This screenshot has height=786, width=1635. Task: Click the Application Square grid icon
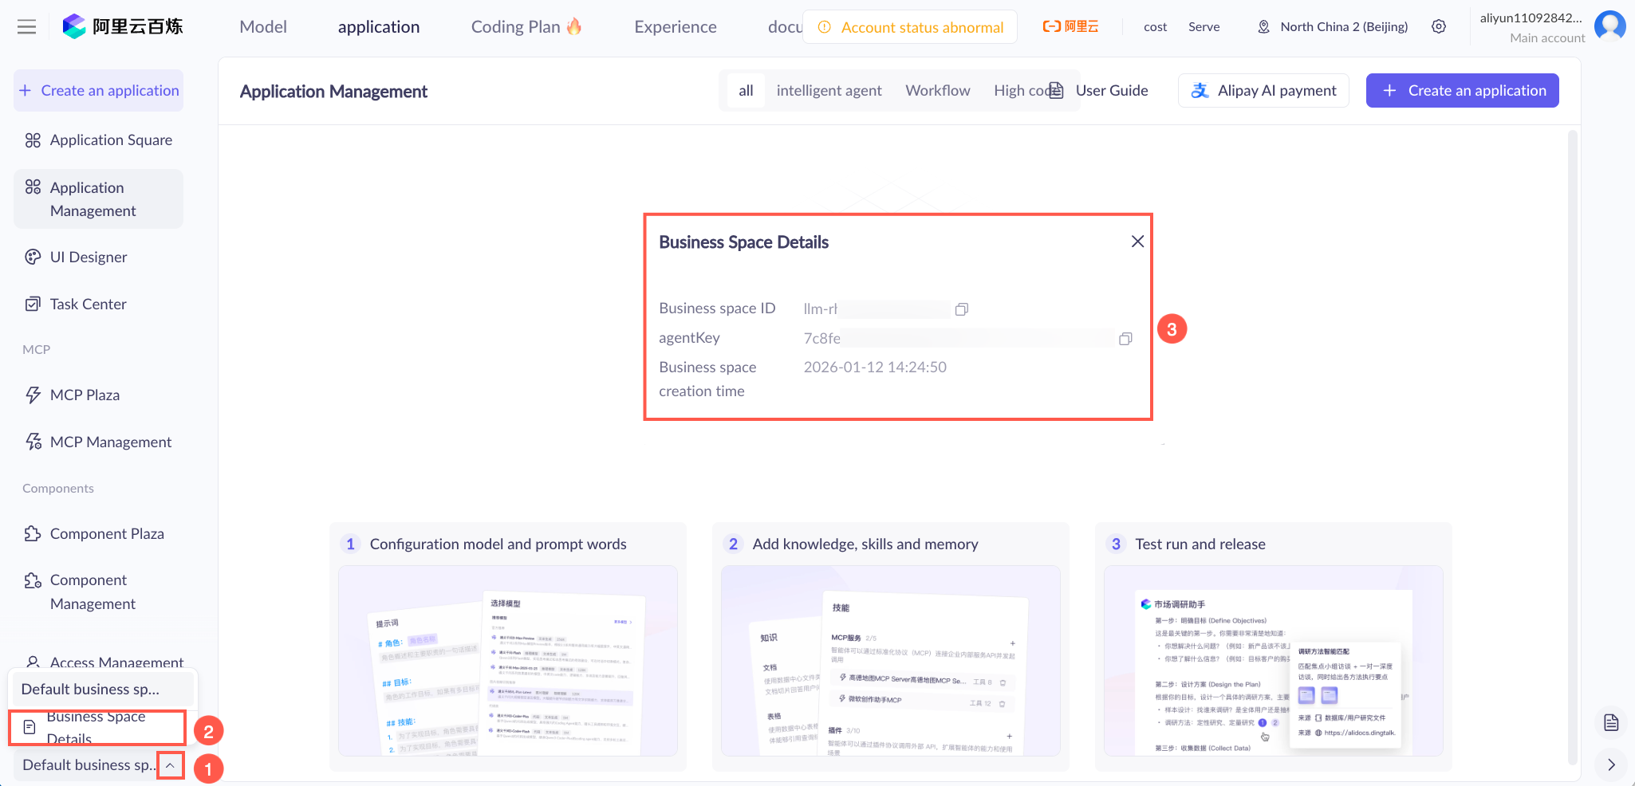33,140
